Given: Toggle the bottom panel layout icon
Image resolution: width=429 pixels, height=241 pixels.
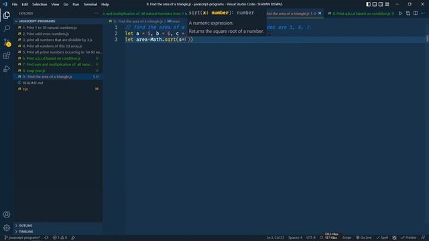Looking at the screenshot, I should tap(375, 4).
